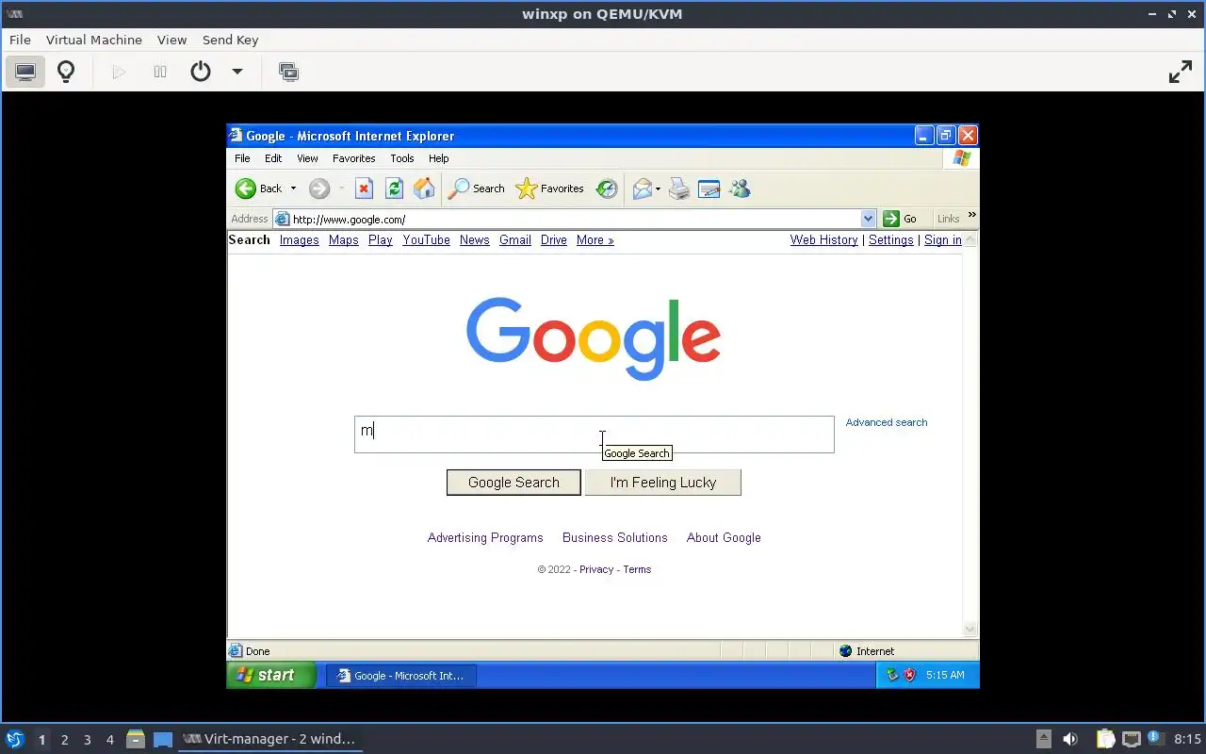Click the IE Forward arrow button
The height and width of the screenshot is (754, 1206).
[319, 188]
